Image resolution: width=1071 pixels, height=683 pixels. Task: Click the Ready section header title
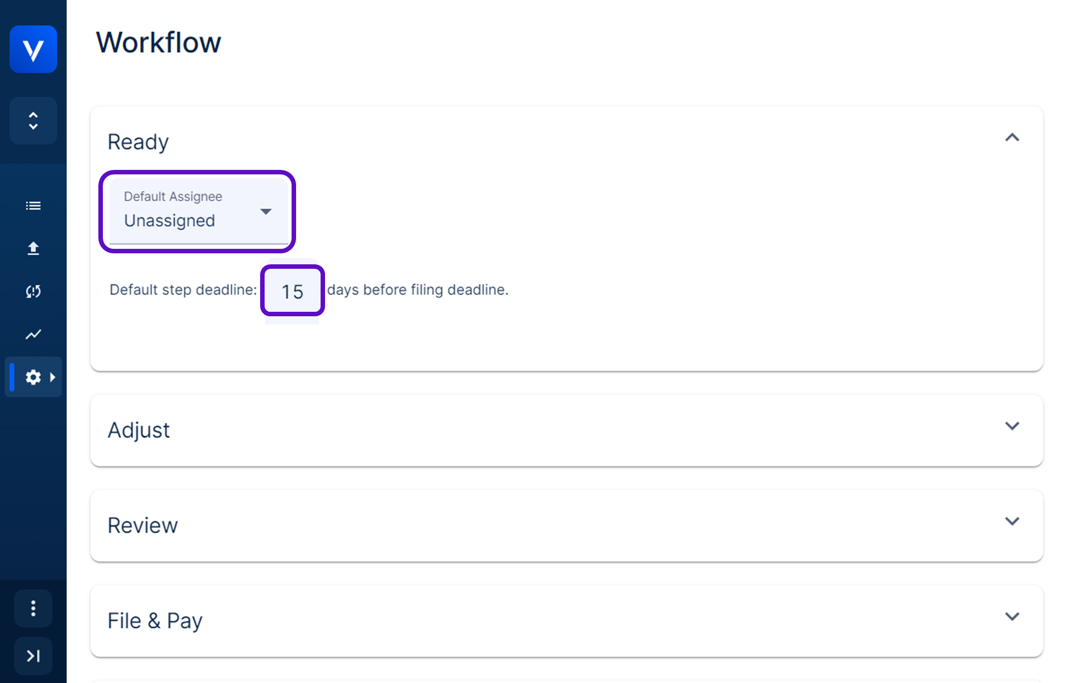pos(138,142)
